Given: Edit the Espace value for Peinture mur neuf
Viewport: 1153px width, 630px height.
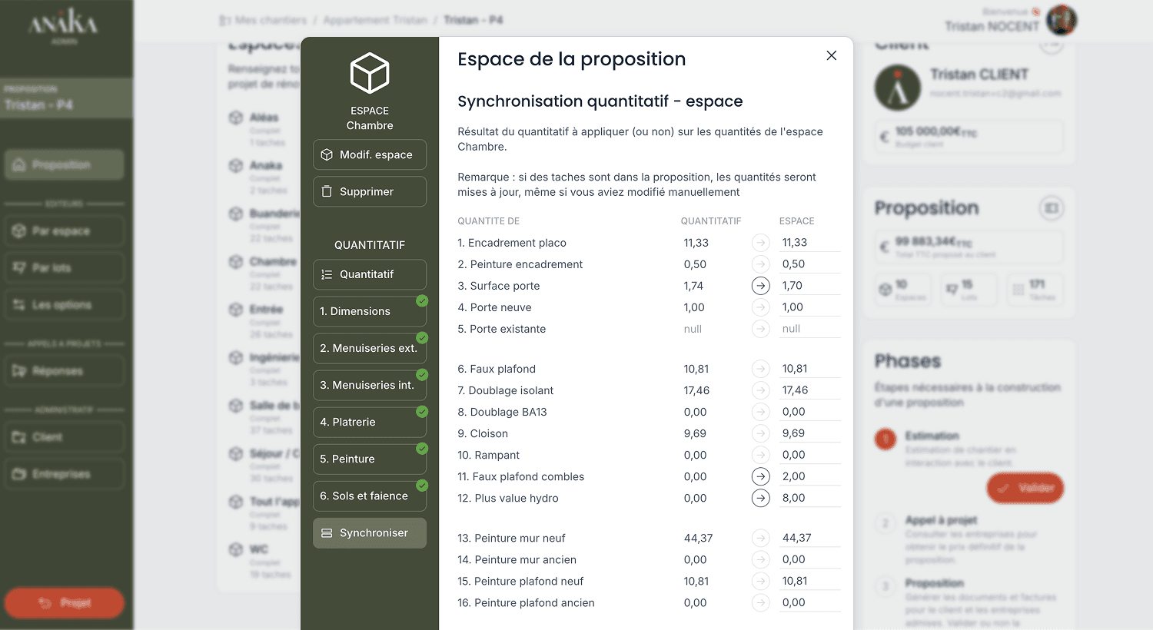Looking at the screenshot, I should click(x=809, y=538).
